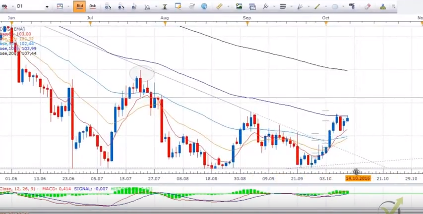Select the trend line drawing tool
Viewport: 423px width, 214px height.
(x=317, y=6)
